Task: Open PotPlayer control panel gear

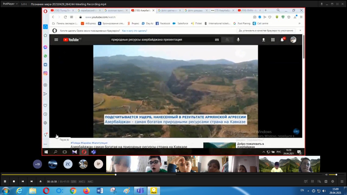Action: (333, 181)
